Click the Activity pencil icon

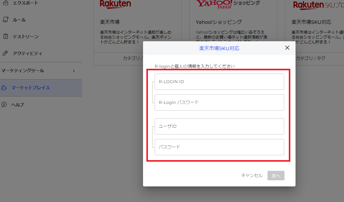[x=5, y=53]
